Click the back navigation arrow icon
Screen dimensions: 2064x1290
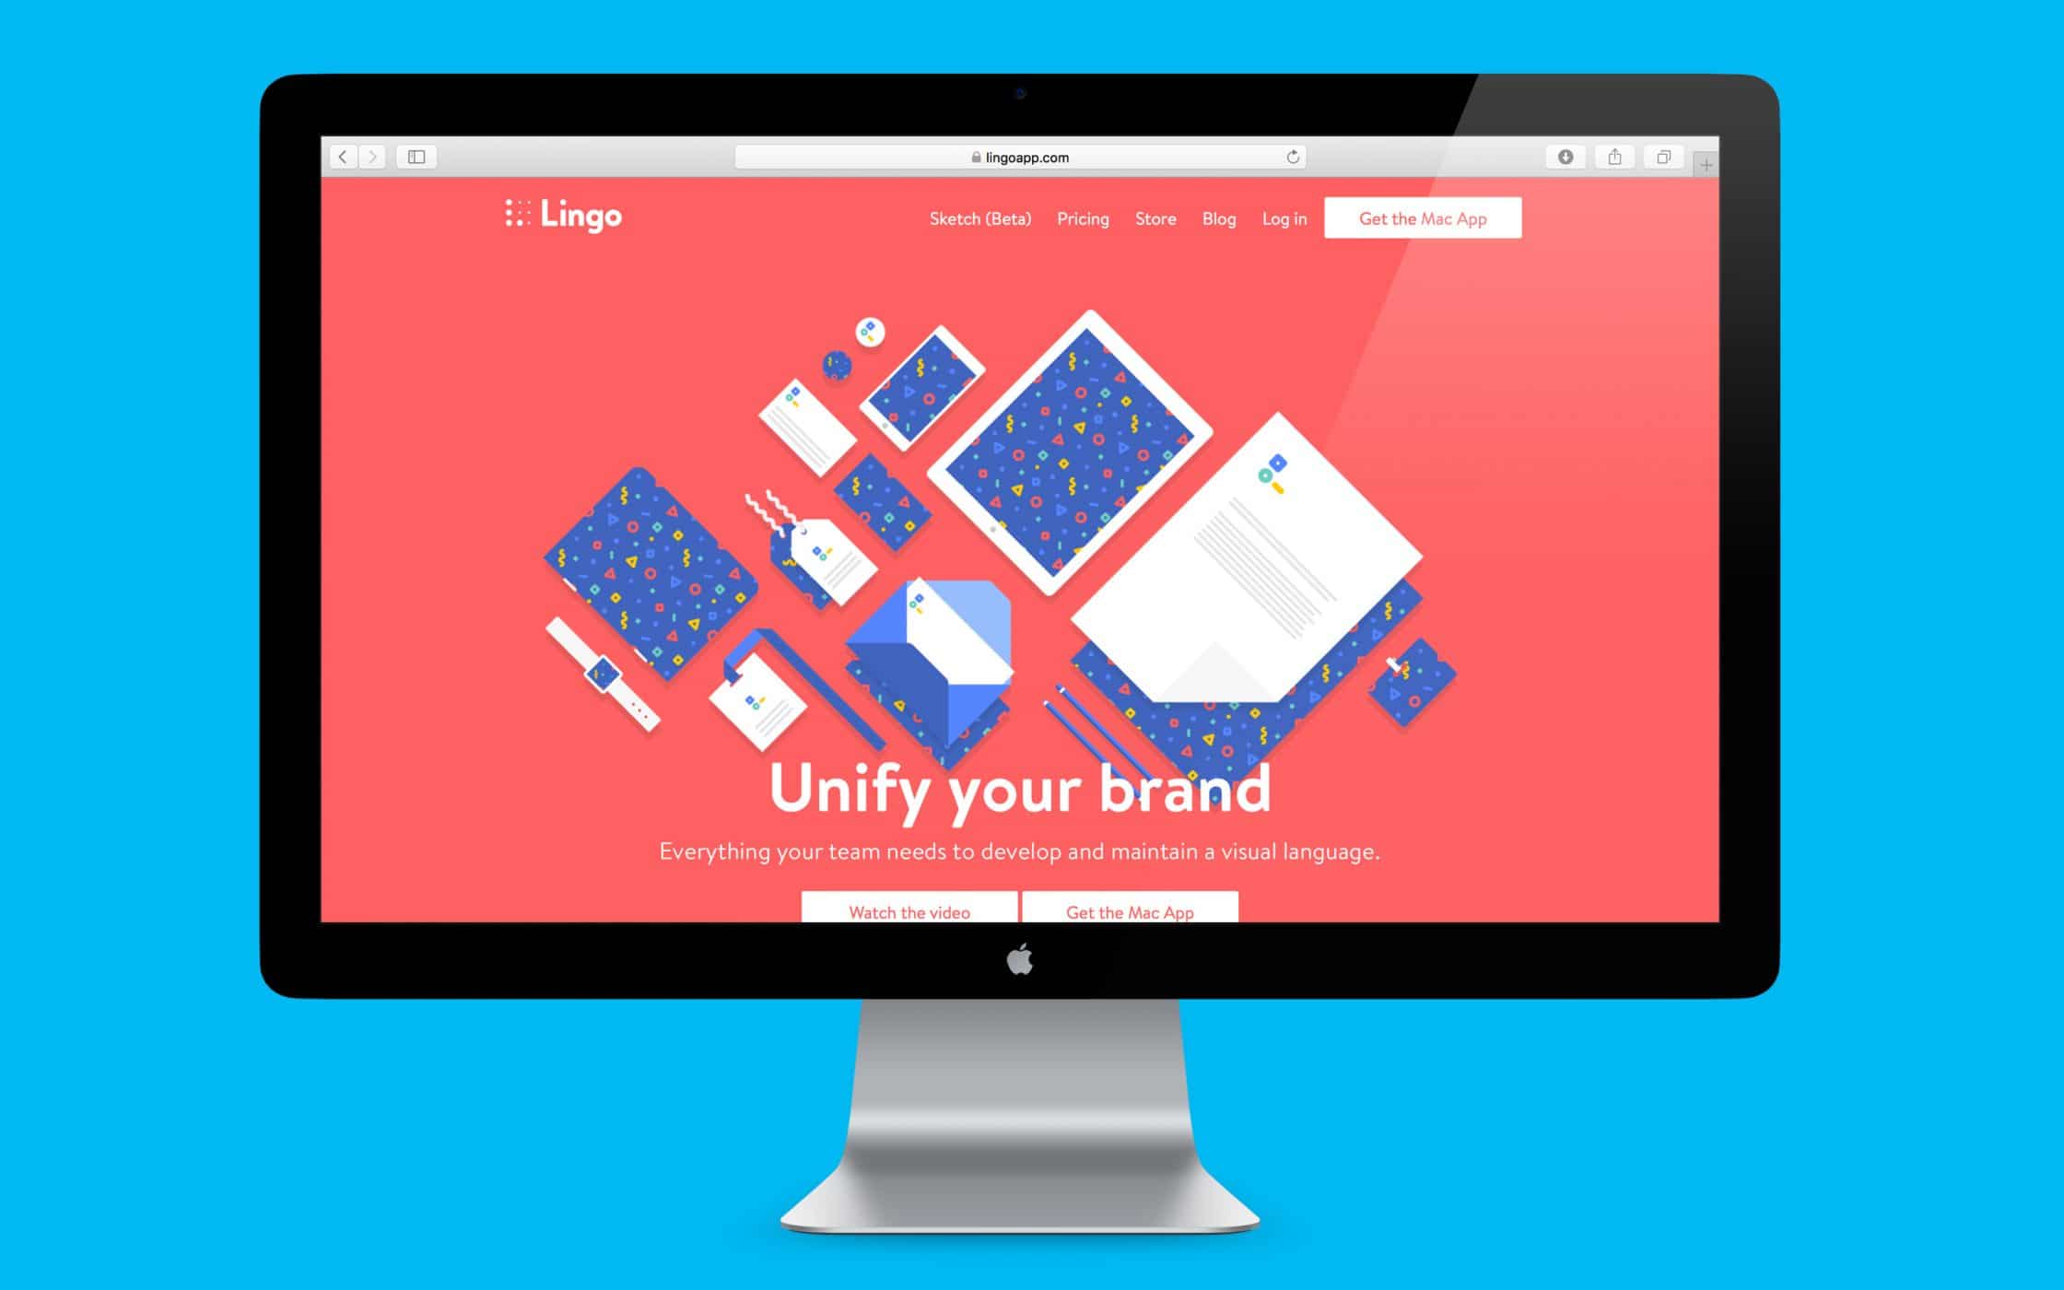pos(345,155)
